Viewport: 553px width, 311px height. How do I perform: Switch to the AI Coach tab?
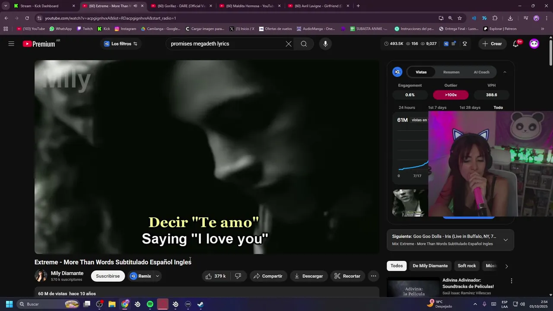click(x=481, y=72)
